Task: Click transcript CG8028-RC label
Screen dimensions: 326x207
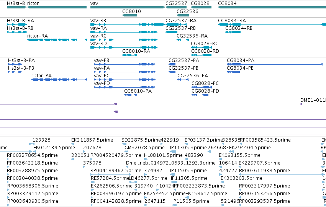Action: [205, 44]
